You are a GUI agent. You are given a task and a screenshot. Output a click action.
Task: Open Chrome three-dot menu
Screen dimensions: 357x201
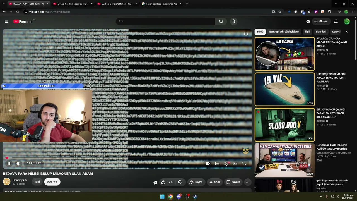(x=353, y=12)
